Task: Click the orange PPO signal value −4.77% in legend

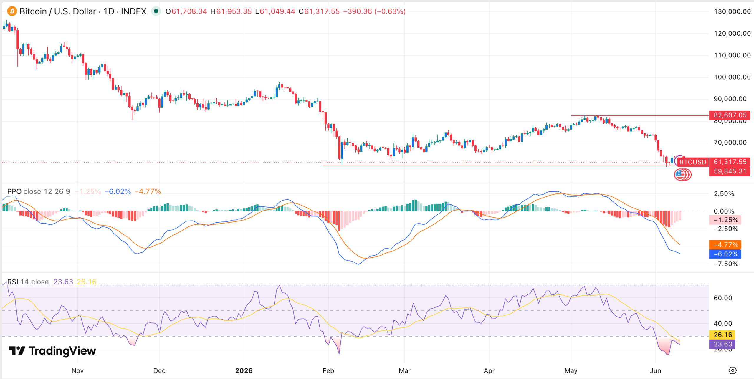Action: [148, 191]
